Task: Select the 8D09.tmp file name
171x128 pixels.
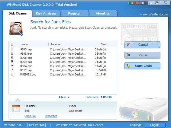Action: [x=26, y=62]
